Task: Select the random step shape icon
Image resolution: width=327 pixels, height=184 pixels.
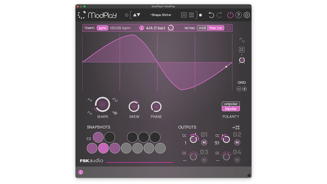Action: point(115,113)
